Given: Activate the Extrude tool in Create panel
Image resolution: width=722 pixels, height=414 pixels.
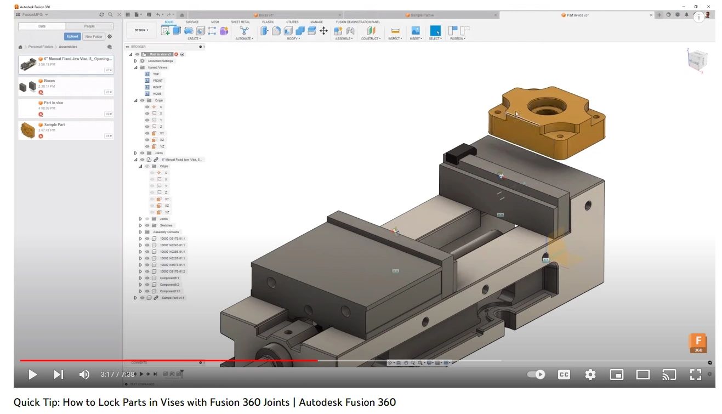Looking at the screenshot, I should pos(176,31).
